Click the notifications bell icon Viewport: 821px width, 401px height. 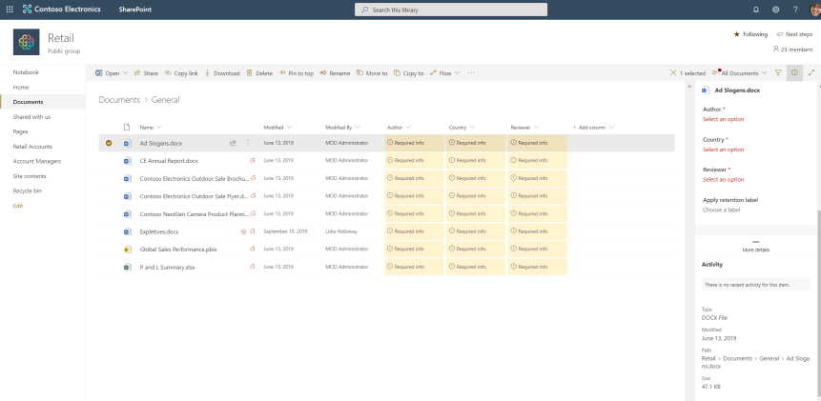pyautogui.click(x=756, y=10)
